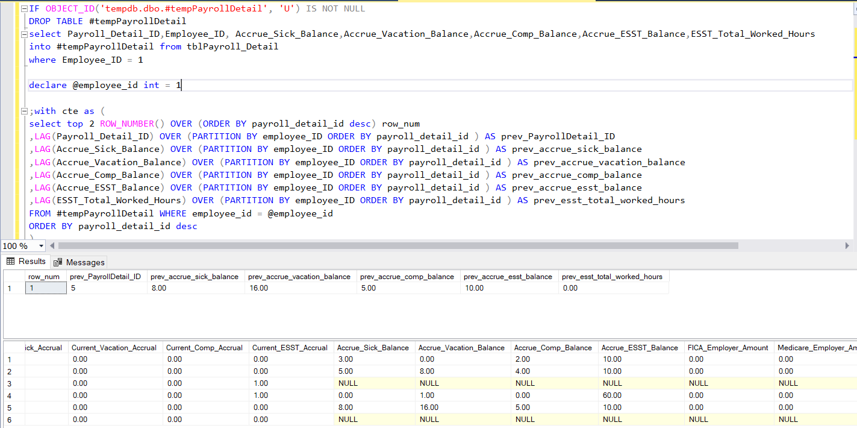Click the row_num cell containing 1
The image size is (857, 428).
[46, 288]
